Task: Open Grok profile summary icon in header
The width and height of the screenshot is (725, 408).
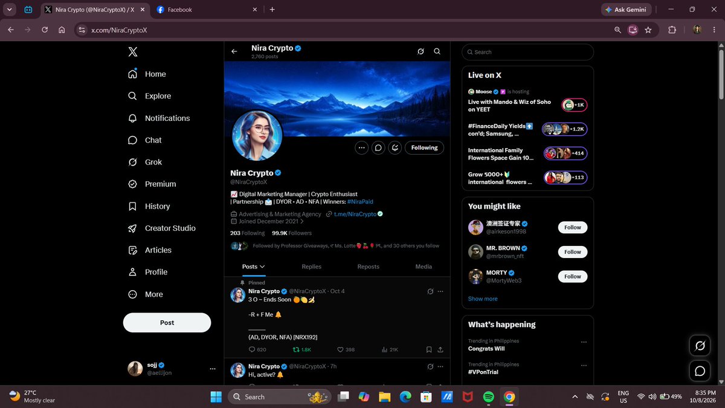Action: pyautogui.click(x=420, y=51)
